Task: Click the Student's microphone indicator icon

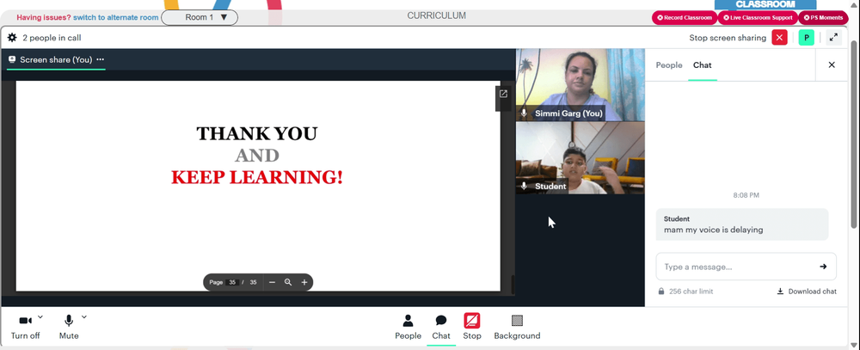Action: pyautogui.click(x=524, y=186)
